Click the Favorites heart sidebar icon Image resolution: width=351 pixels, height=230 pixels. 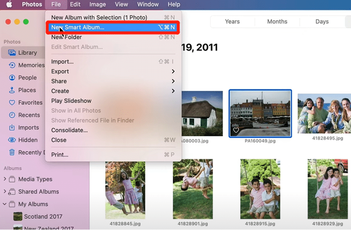(12, 103)
